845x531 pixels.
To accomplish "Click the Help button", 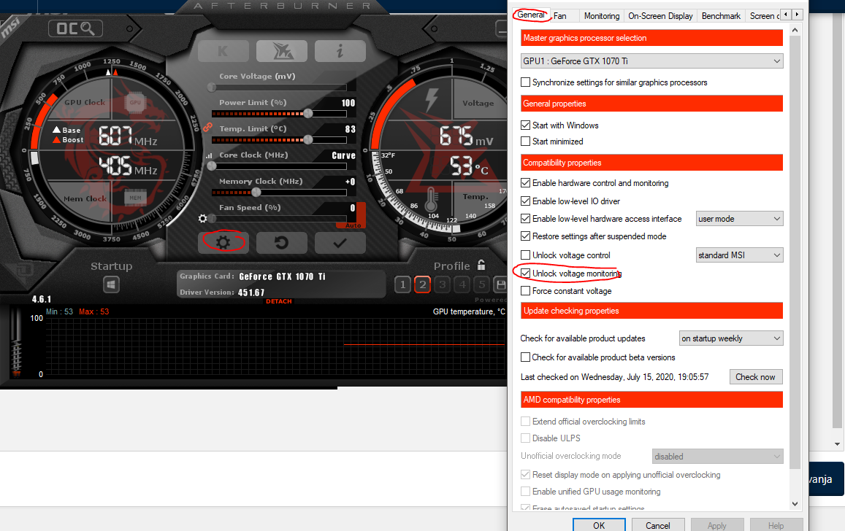I will click(776, 526).
